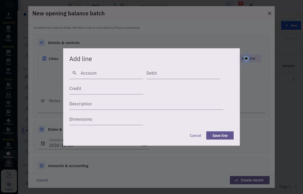The height and width of the screenshot is (194, 303).
Task: Click the blue New button
Action: point(291,25)
